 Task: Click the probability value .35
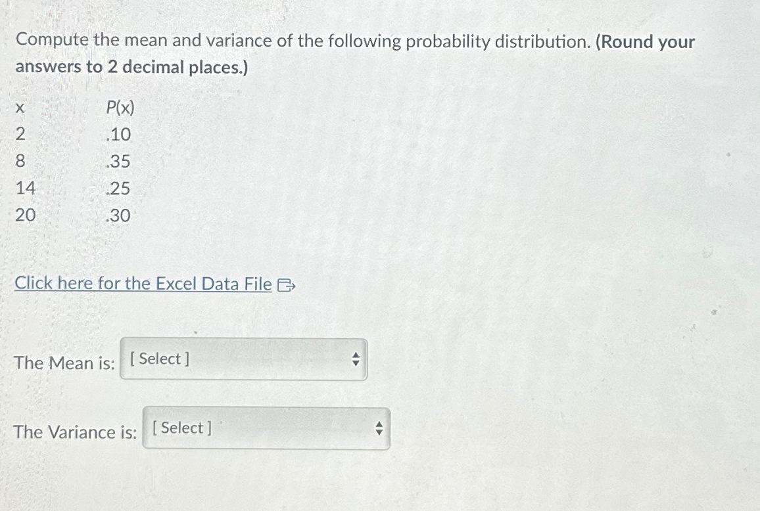click(x=119, y=162)
